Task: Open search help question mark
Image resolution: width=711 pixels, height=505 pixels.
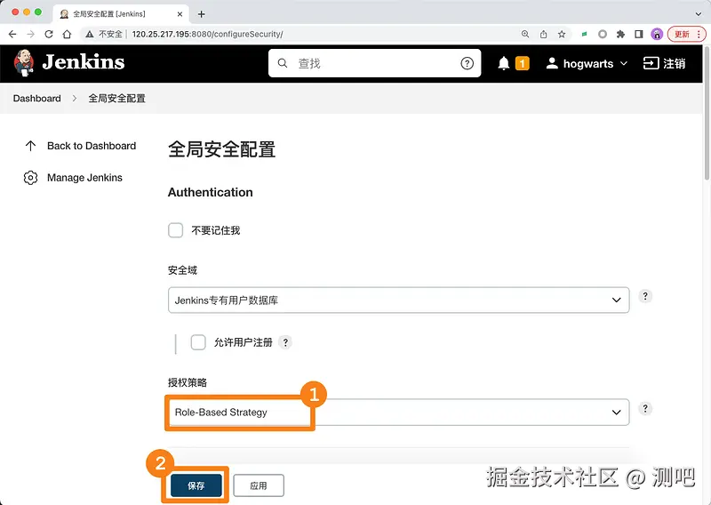Action: click(467, 63)
